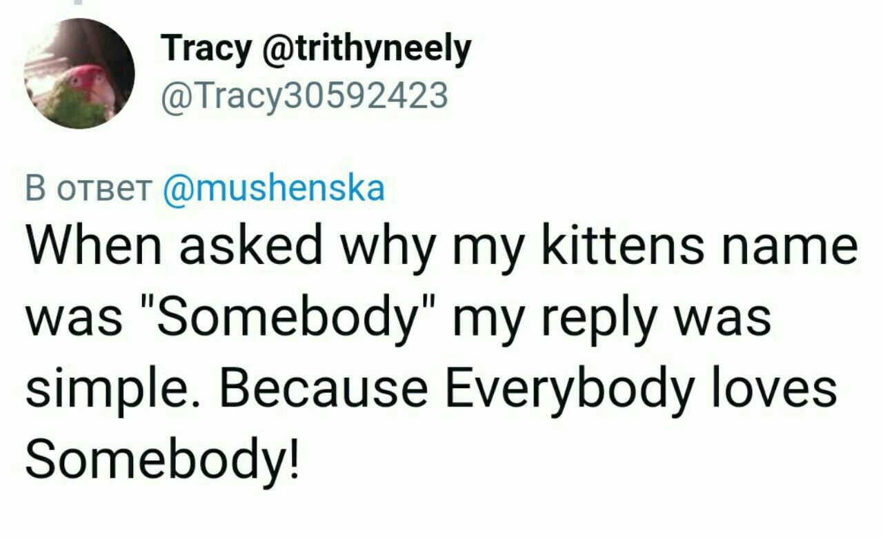This screenshot has width=883, height=539.
Task: Click the thread connector line above avatar
Action: tap(79, 3)
